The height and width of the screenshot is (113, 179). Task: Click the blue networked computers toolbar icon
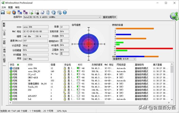20,12
